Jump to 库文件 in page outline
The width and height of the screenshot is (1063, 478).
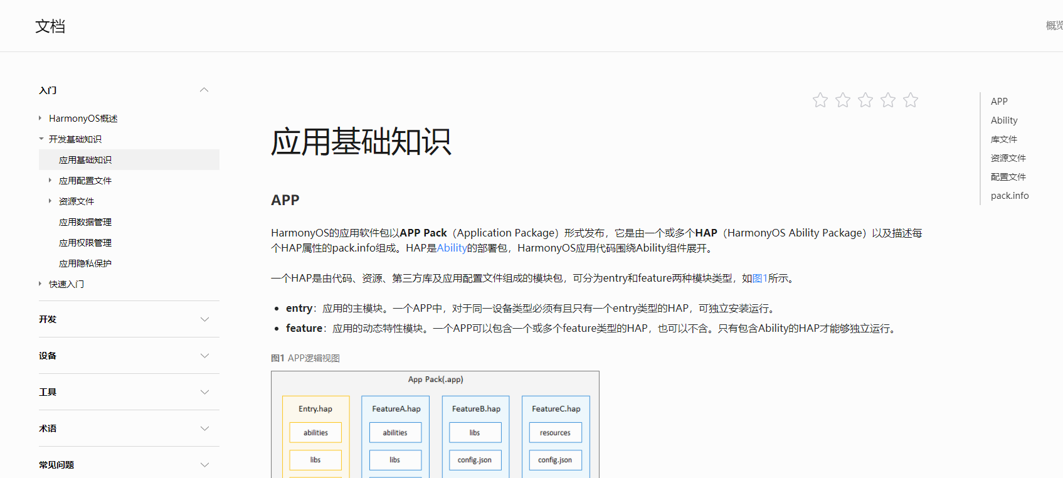(x=1004, y=139)
